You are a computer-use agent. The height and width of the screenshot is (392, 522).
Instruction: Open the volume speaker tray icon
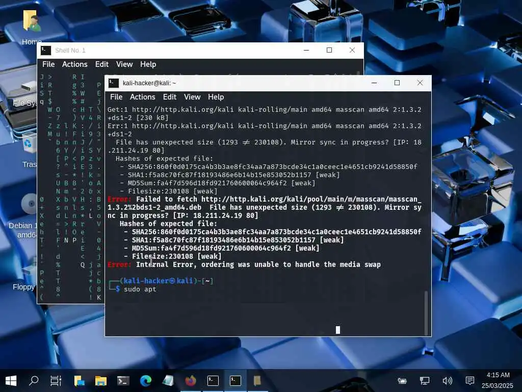point(447,381)
